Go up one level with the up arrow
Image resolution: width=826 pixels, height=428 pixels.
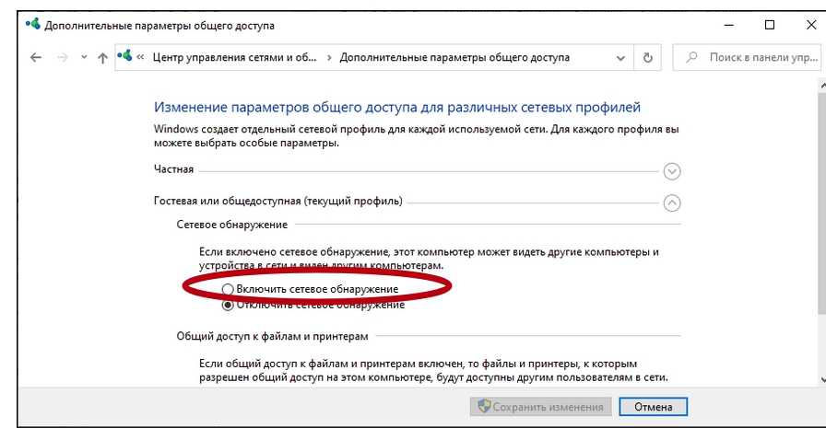102,57
